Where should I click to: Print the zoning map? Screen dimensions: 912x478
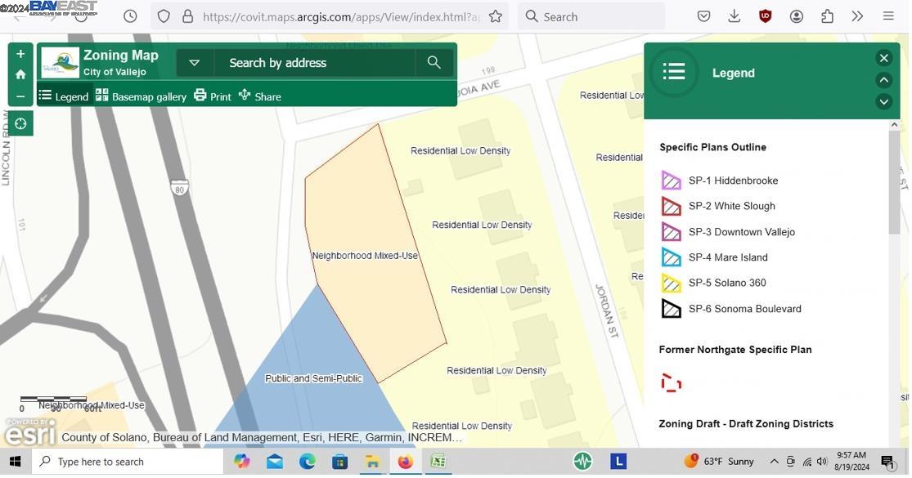pos(213,96)
